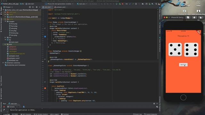Select two.png in the project tree
This screenshot has height=115, width=205.
[x=13, y=35]
